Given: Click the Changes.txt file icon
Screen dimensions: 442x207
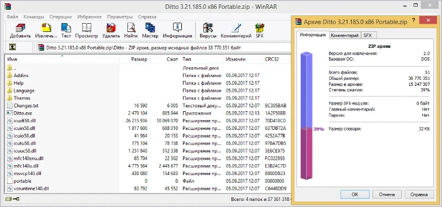Looking at the screenshot, I should (9, 106).
